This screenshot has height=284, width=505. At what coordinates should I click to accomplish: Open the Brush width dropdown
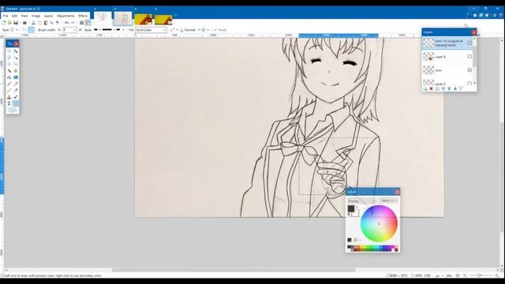74,30
